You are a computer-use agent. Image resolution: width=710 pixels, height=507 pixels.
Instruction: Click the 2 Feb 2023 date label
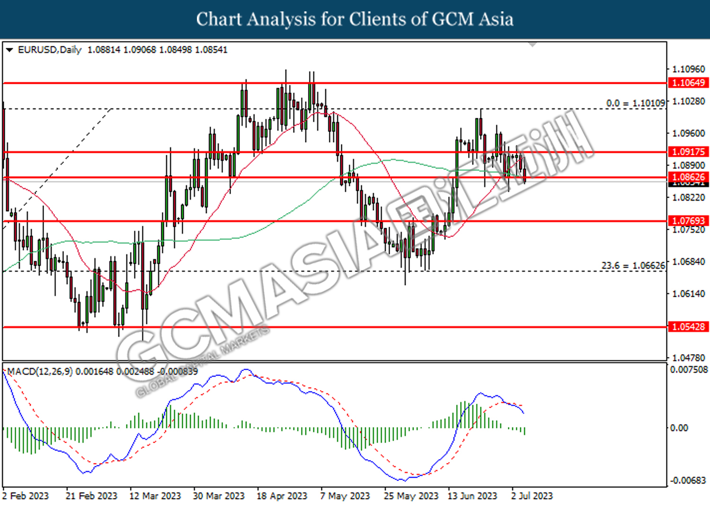(x=25, y=496)
